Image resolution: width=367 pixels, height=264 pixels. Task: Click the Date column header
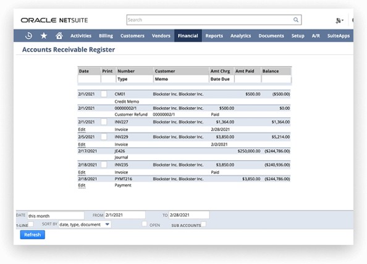click(x=84, y=71)
